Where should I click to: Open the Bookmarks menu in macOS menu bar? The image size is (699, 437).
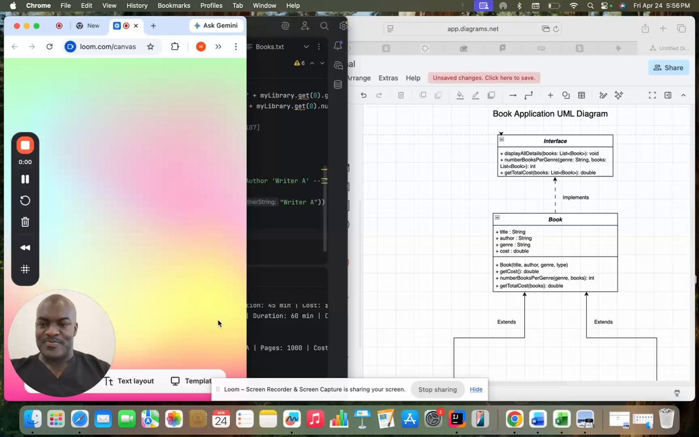pos(174,5)
